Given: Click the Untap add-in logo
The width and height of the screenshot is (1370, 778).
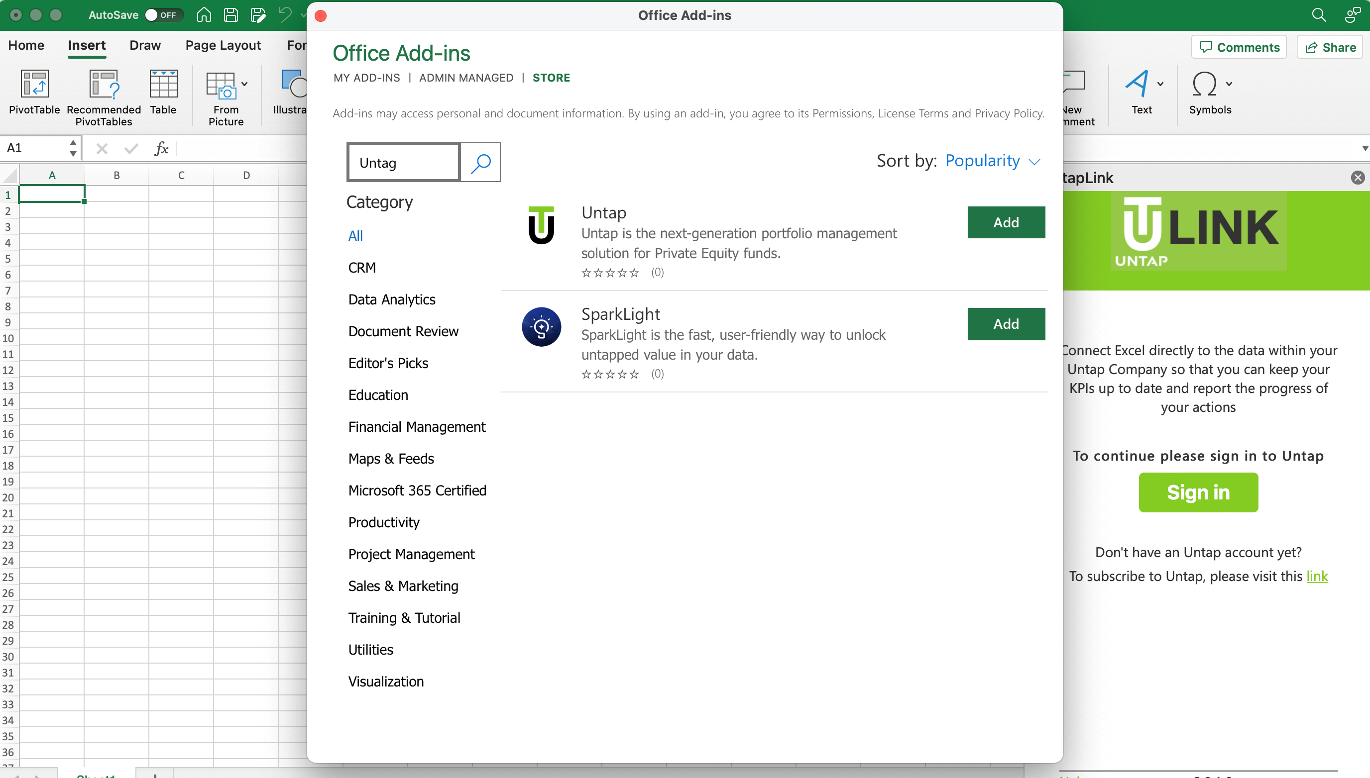Looking at the screenshot, I should tap(541, 225).
